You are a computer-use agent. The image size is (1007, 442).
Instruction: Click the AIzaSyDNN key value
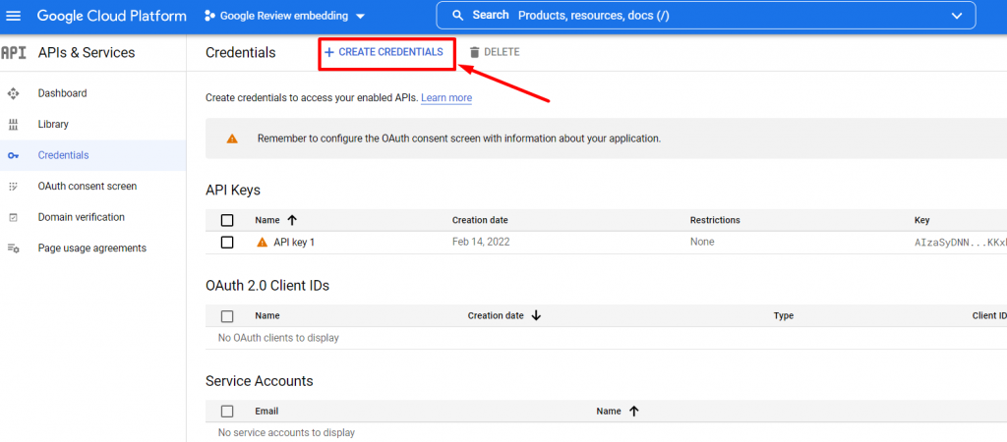[960, 243]
